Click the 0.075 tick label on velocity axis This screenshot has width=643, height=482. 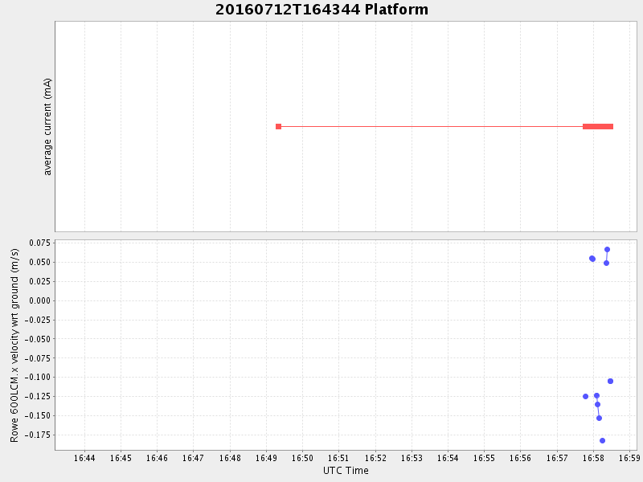(x=38, y=243)
